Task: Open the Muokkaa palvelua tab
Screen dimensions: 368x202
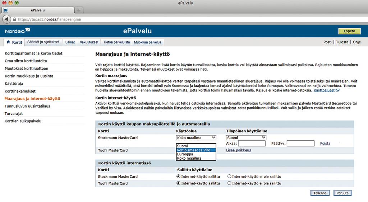Action: pyautogui.click(x=148, y=42)
